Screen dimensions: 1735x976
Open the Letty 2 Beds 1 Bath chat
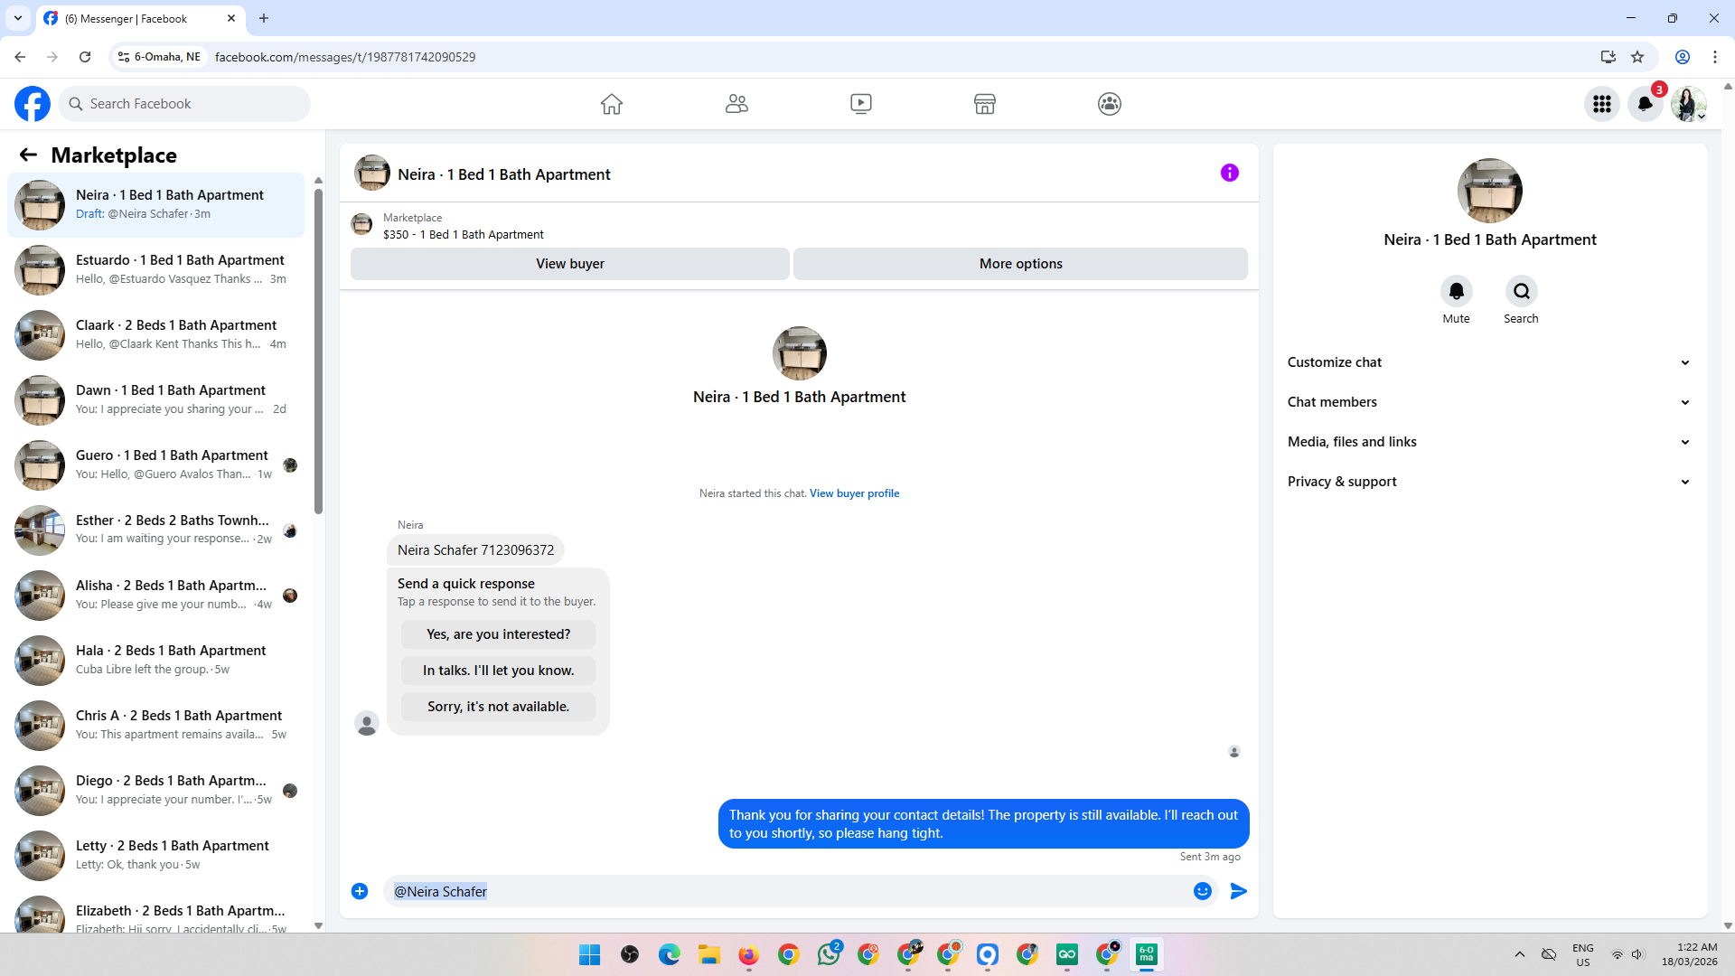pyautogui.click(x=155, y=856)
